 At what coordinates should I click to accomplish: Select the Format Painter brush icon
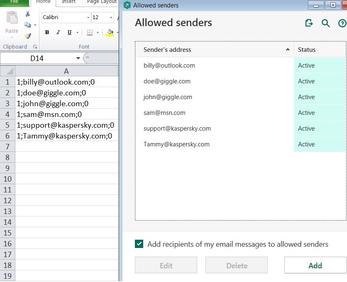click(28, 36)
